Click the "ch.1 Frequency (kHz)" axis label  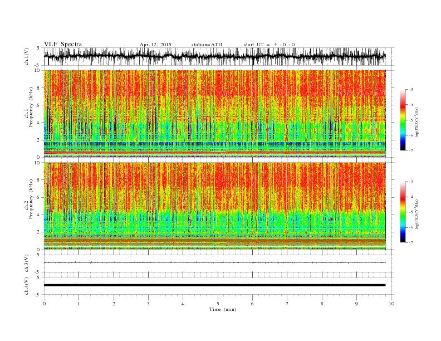[x=29, y=107]
